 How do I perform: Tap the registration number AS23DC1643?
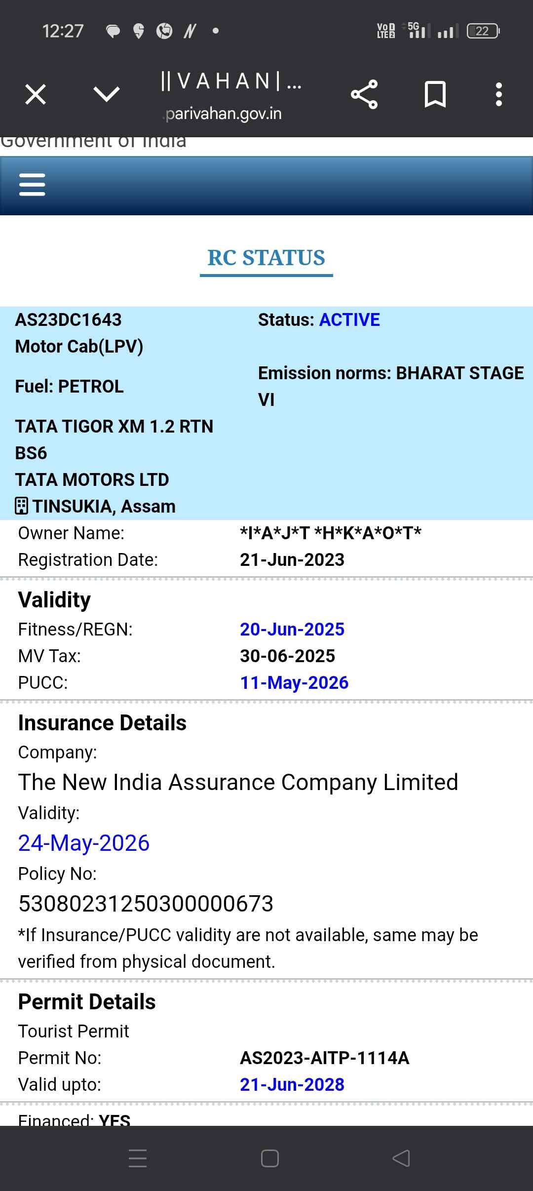[x=69, y=320]
